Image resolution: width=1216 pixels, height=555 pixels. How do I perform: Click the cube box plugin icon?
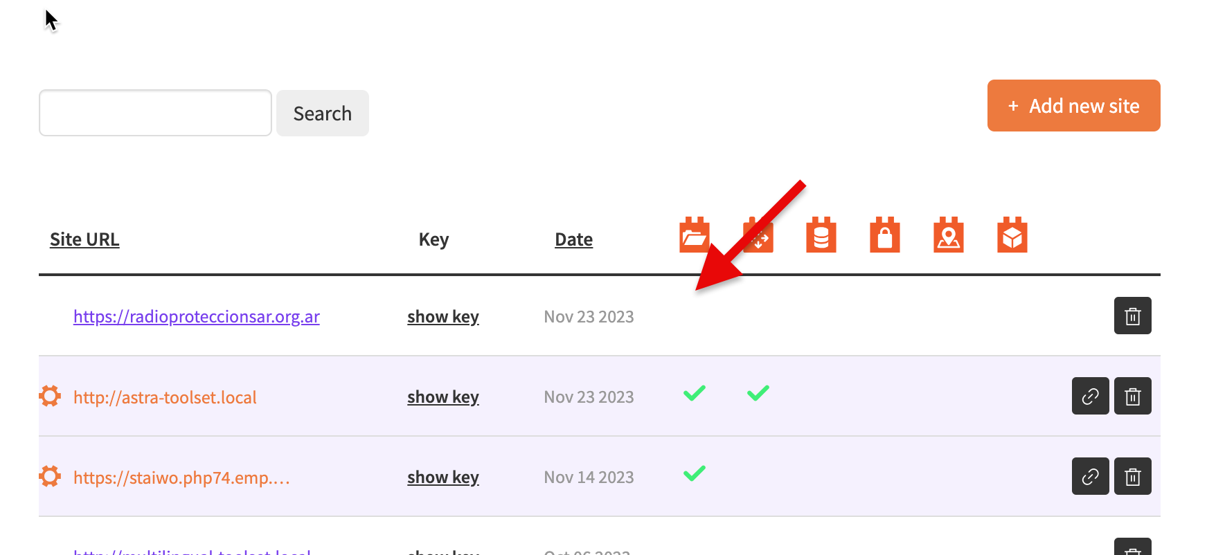(x=1012, y=235)
